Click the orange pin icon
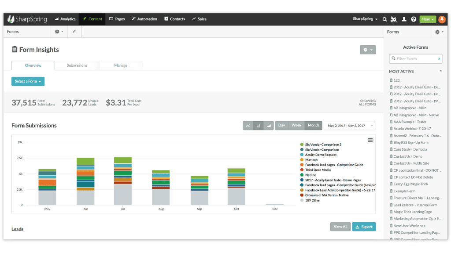 click(442, 19)
